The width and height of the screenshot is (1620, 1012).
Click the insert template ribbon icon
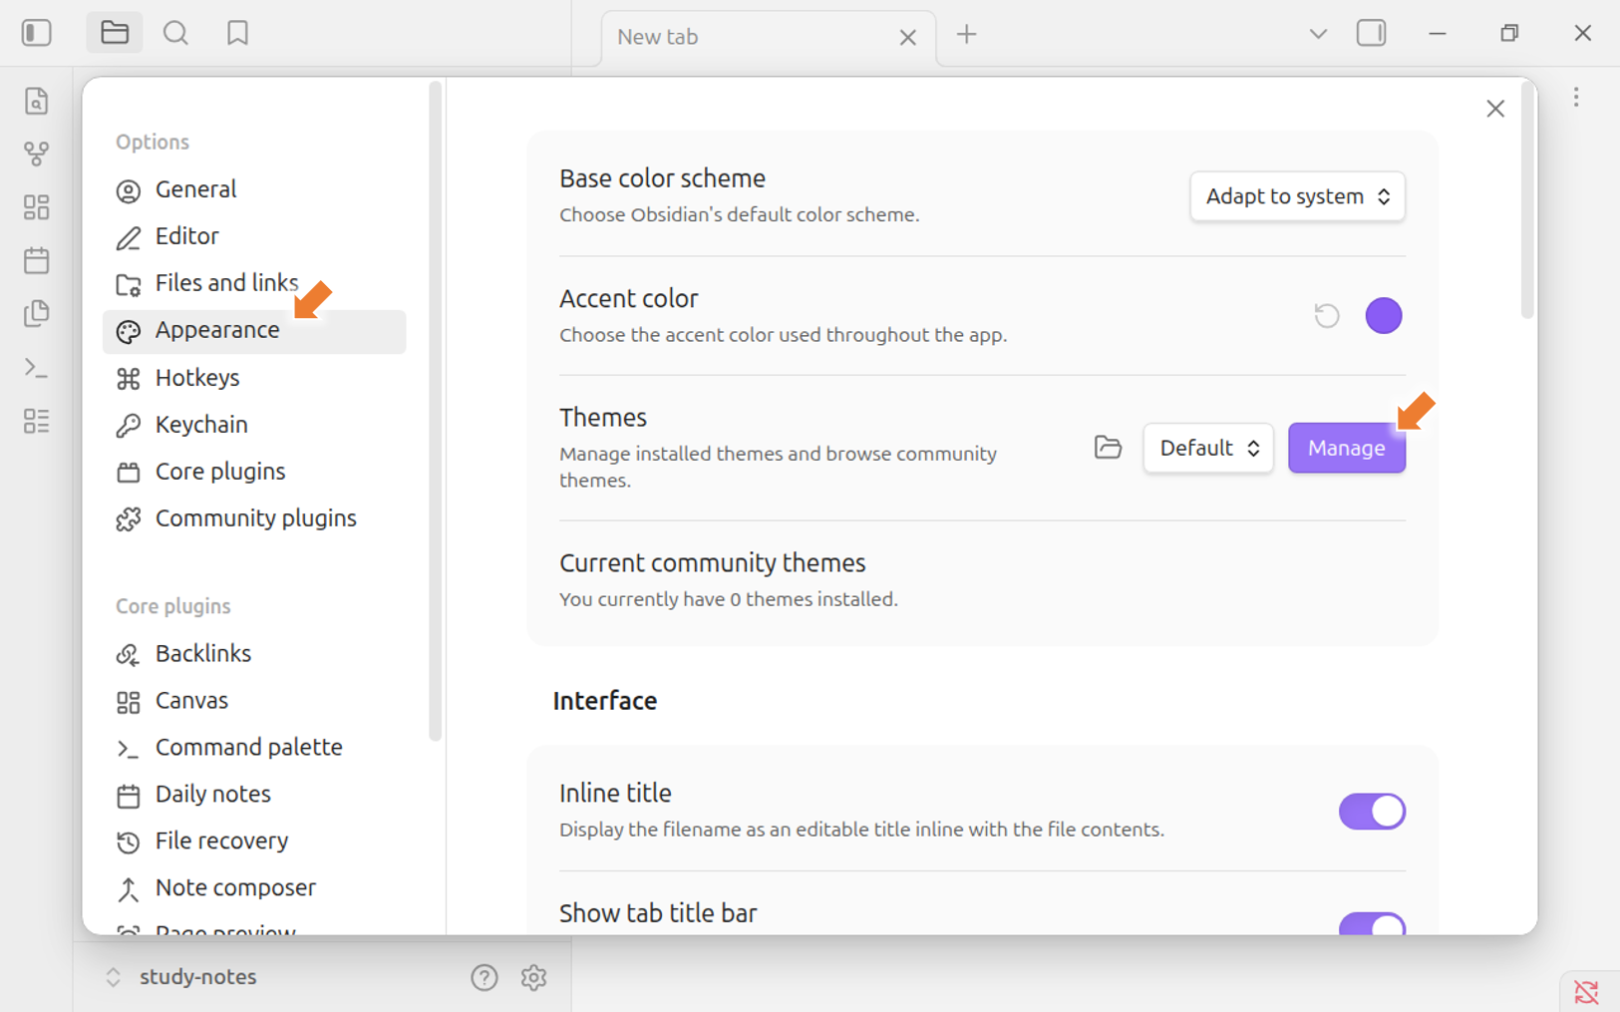coord(37,313)
